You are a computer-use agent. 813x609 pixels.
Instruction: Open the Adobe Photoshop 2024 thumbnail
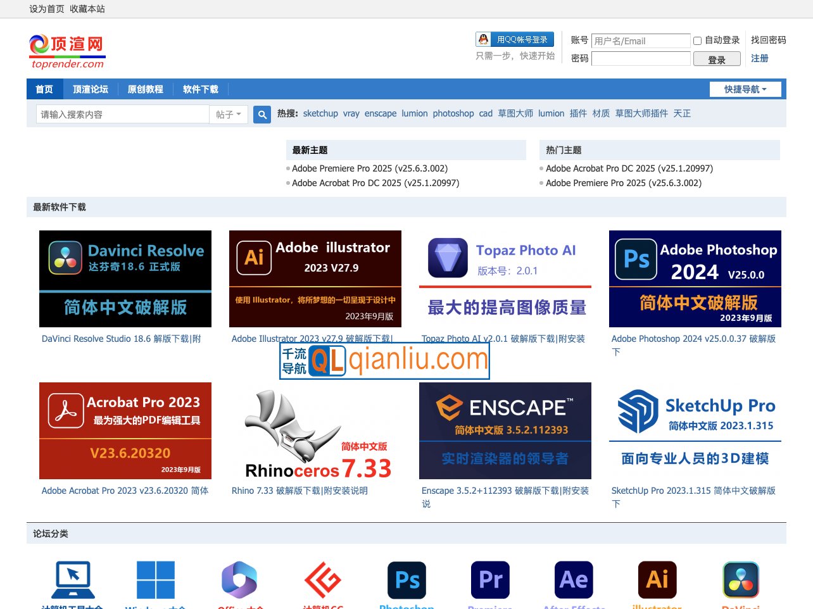click(x=695, y=279)
